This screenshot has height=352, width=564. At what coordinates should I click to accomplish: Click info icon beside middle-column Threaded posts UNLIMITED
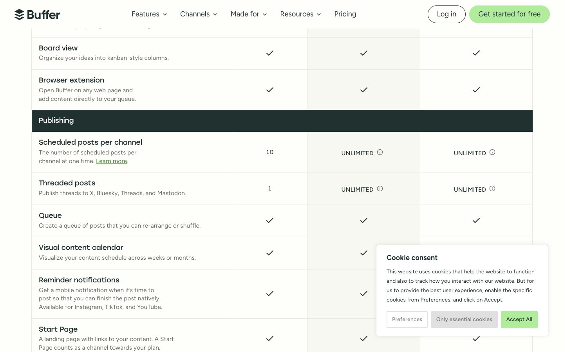tap(380, 189)
